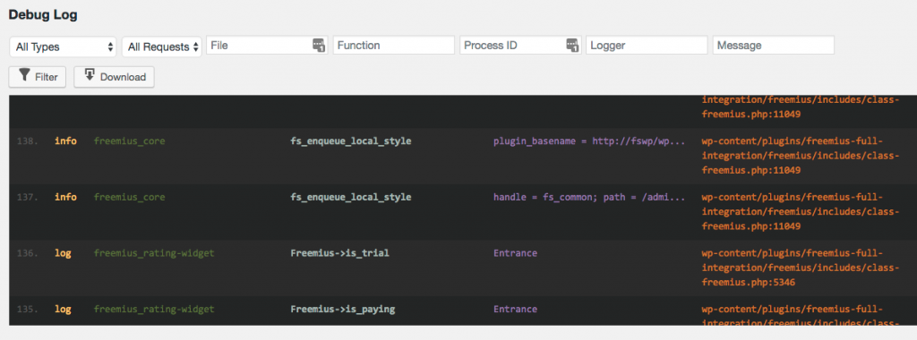Image resolution: width=917 pixels, height=340 pixels.
Task: Click the Message filter field
Action: point(773,45)
